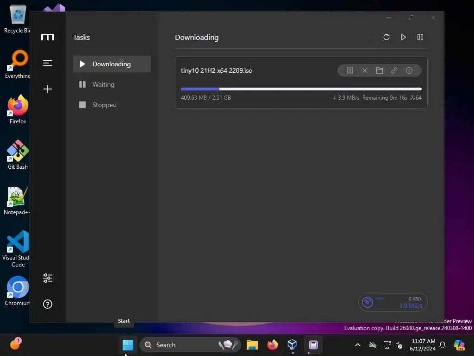This screenshot has height=356, width=474.
Task: Copy the tiny10 iso download link
Action: click(x=394, y=70)
